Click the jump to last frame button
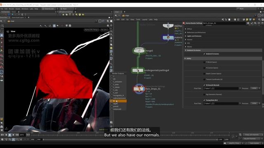 17,135
